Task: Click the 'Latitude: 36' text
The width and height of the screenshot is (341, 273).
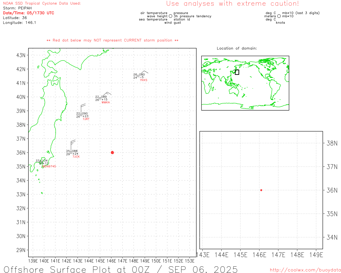Action: pos(15,18)
